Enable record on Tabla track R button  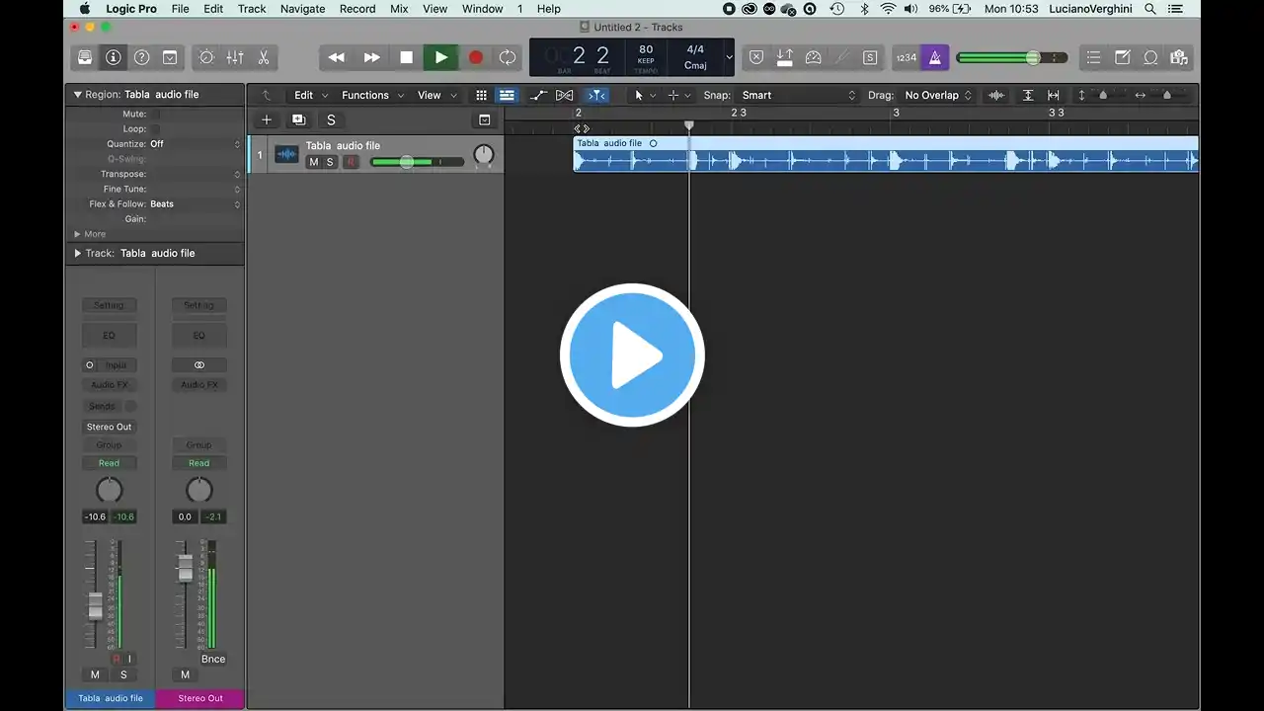(351, 162)
